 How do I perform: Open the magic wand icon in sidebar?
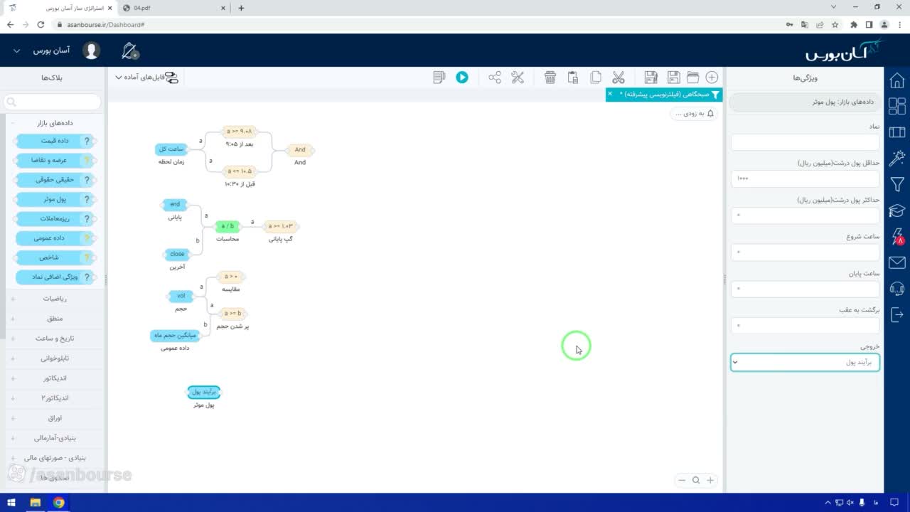[897, 158]
